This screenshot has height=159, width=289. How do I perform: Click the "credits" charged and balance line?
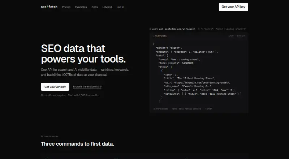point(187,52)
